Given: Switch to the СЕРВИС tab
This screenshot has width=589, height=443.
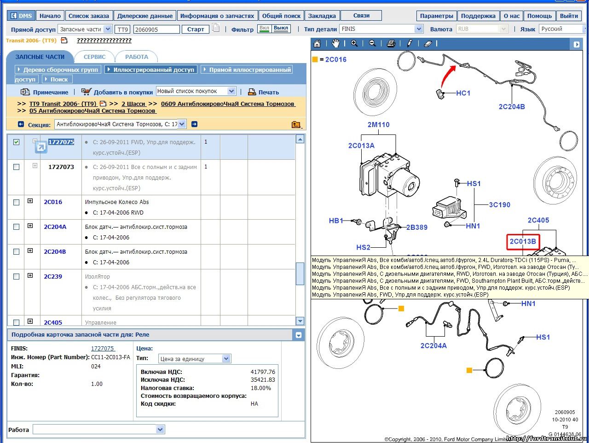Looking at the screenshot, I should pyautogui.click(x=95, y=57).
